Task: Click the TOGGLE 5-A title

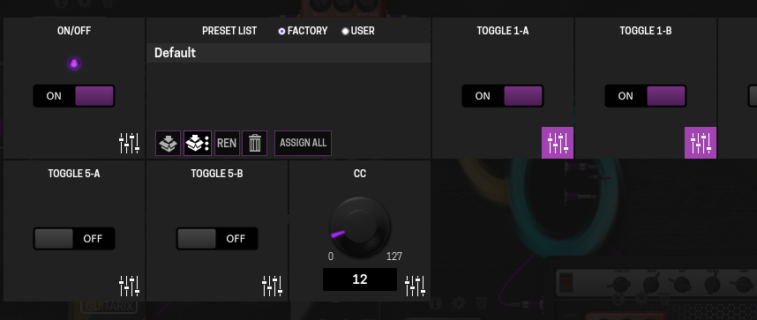Action: pos(74,174)
